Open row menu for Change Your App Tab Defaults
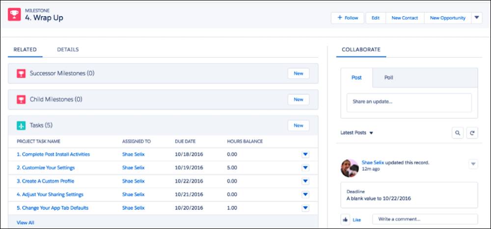491x229 pixels. pyautogui.click(x=305, y=208)
